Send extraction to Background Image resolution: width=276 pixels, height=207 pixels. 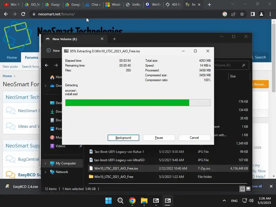(x=123, y=138)
